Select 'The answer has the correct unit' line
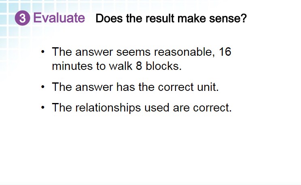 pyautogui.click(x=136, y=87)
